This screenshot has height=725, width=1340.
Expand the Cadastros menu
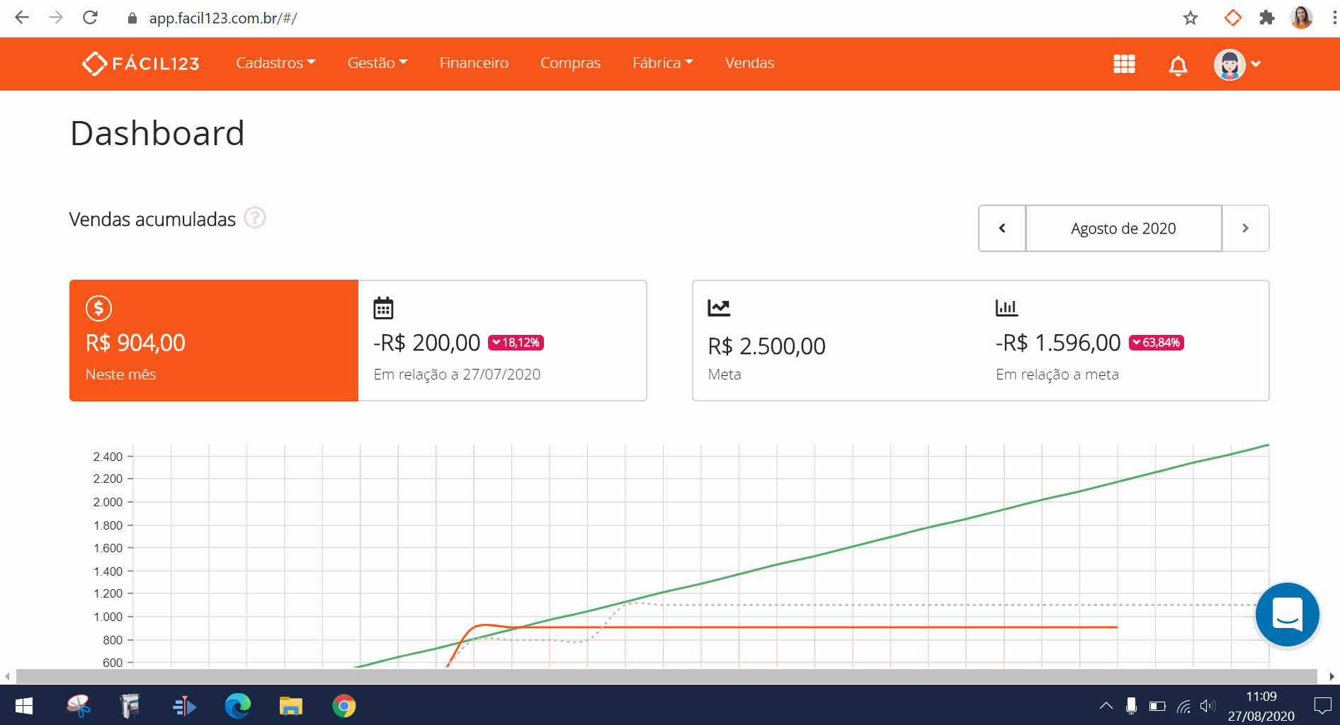(x=276, y=63)
